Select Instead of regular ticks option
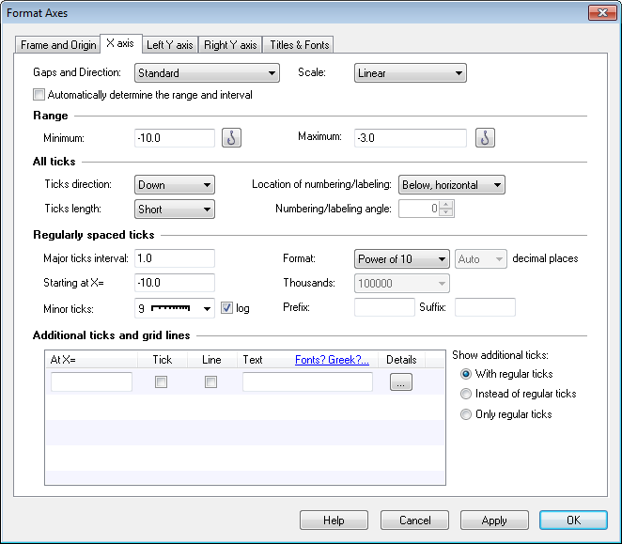622x544 pixels. click(x=467, y=395)
